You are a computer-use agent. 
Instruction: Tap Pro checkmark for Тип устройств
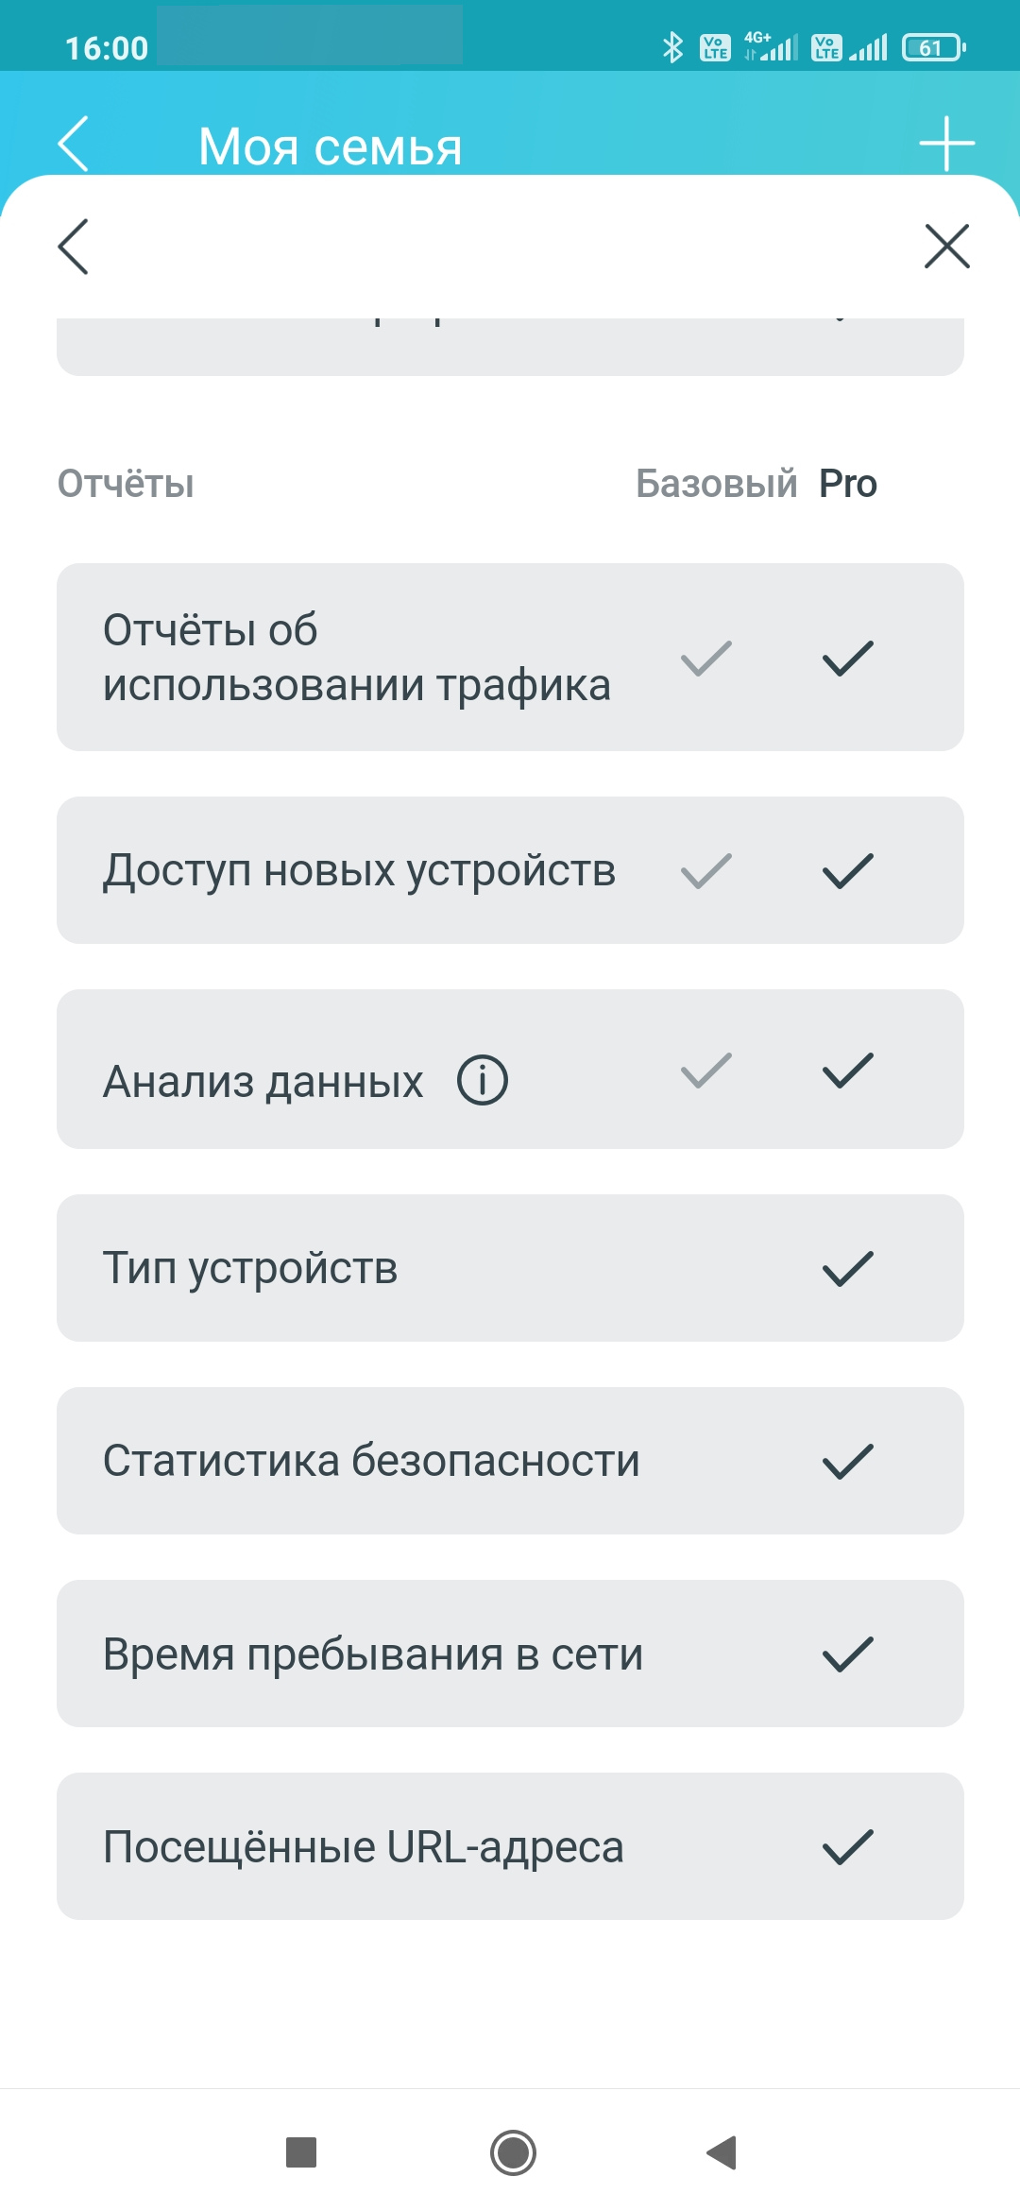[x=847, y=1269]
